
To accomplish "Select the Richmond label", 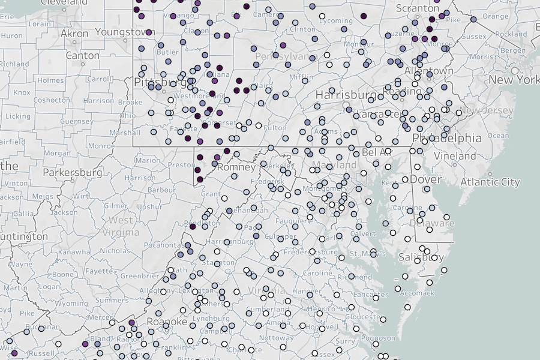I will 355,277.
